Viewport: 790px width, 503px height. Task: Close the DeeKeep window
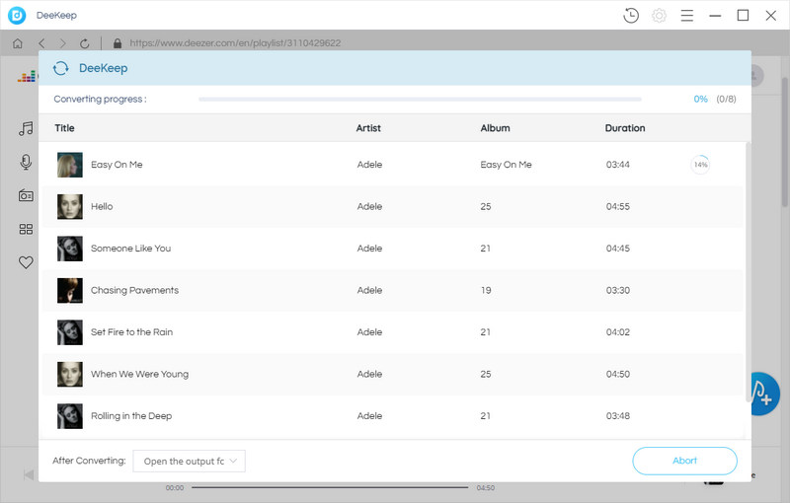click(770, 16)
